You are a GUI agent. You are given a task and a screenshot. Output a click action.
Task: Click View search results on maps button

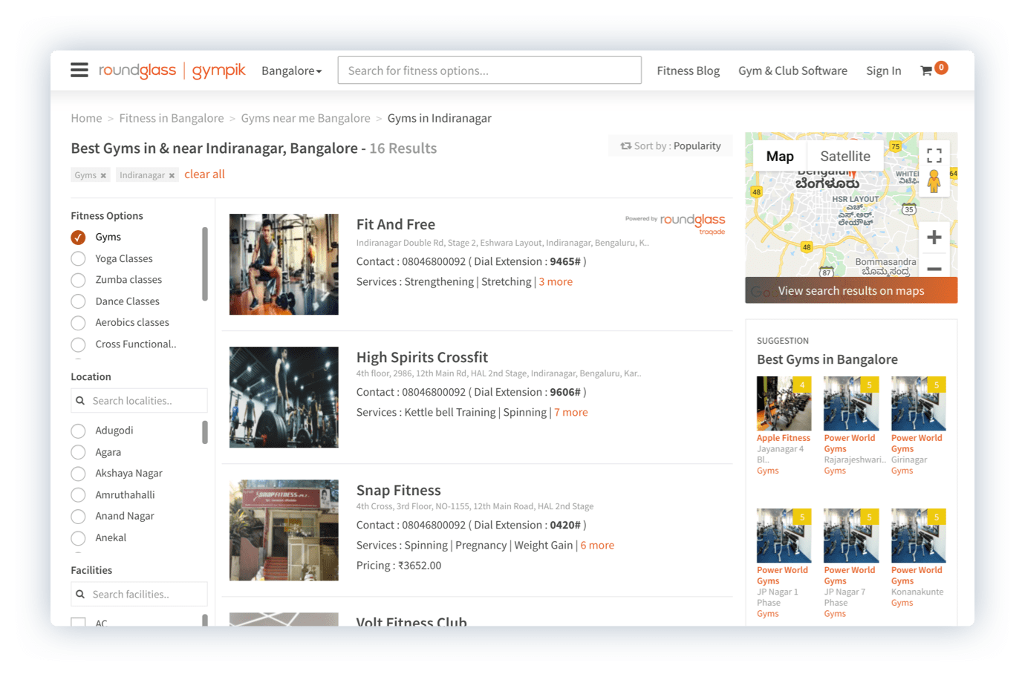(x=850, y=291)
